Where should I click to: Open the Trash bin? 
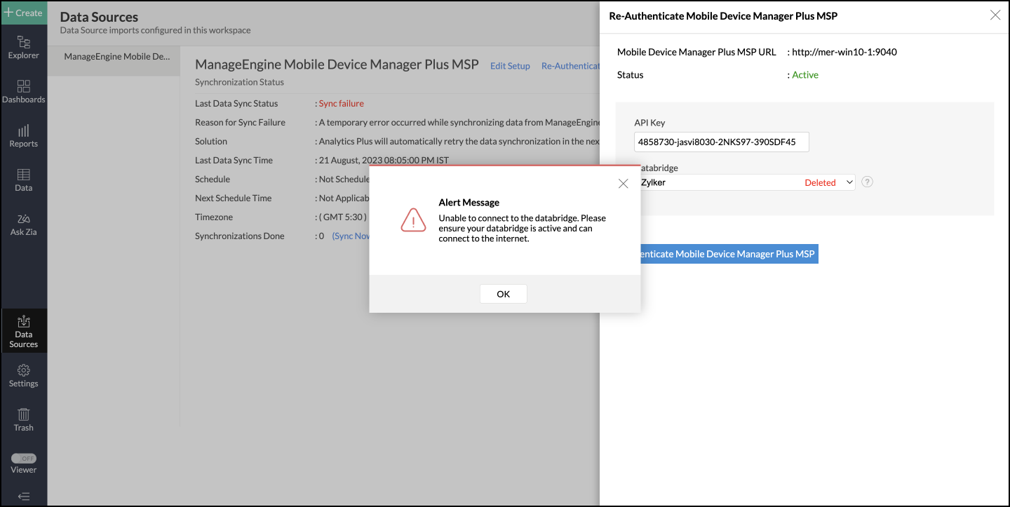pos(23,419)
